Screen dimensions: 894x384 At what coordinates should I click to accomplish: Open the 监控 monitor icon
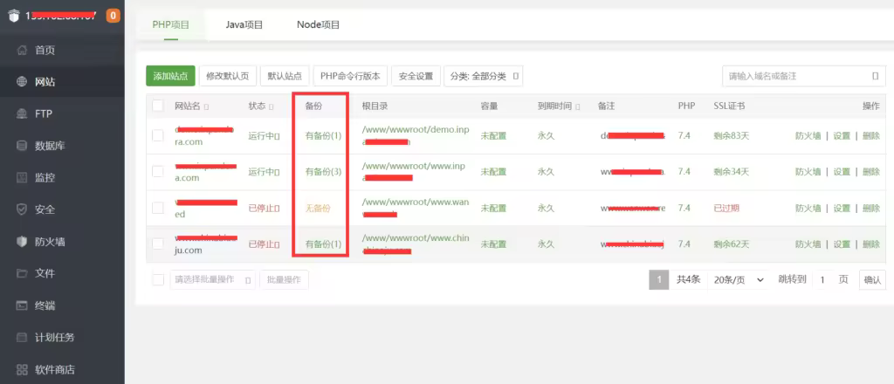pos(22,178)
